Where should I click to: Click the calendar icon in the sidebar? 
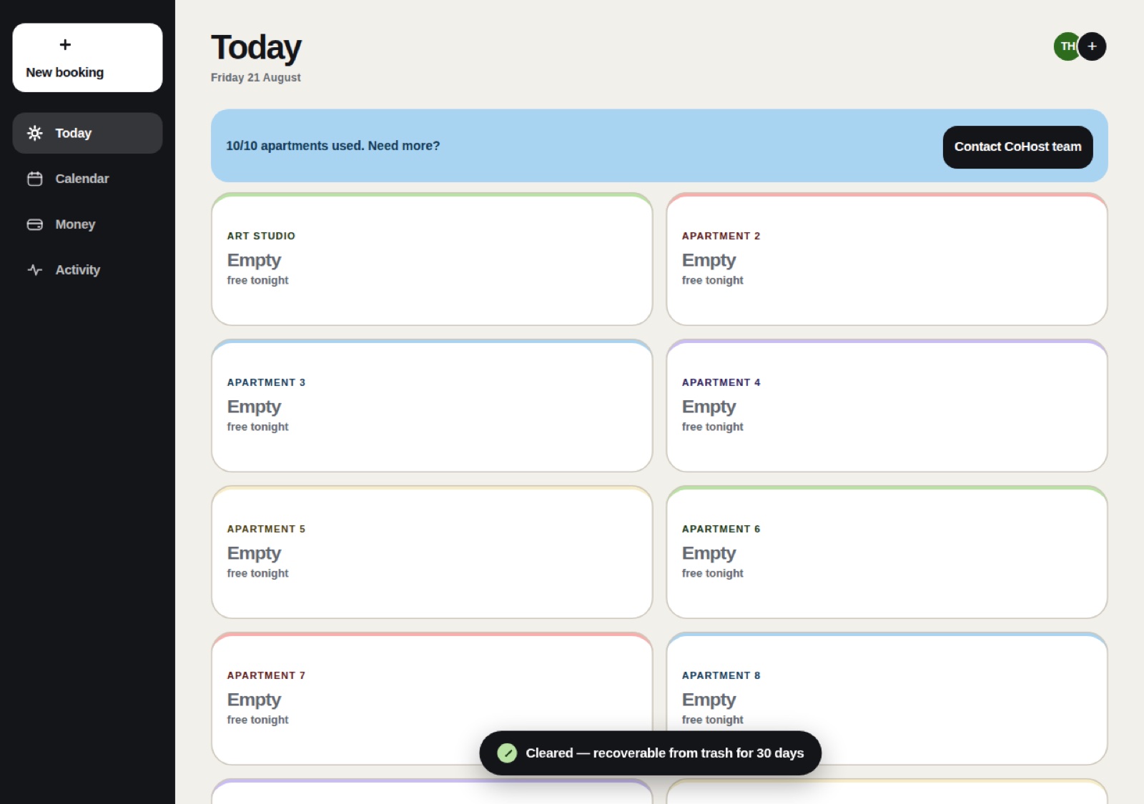pyautogui.click(x=35, y=179)
